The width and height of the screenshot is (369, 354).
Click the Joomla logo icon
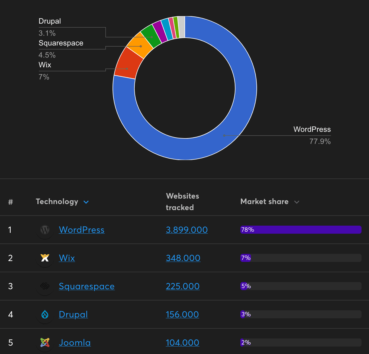tap(45, 342)
